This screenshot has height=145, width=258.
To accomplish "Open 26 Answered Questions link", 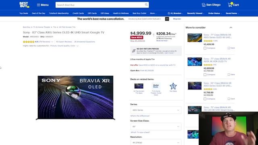I will pos(85,42).
